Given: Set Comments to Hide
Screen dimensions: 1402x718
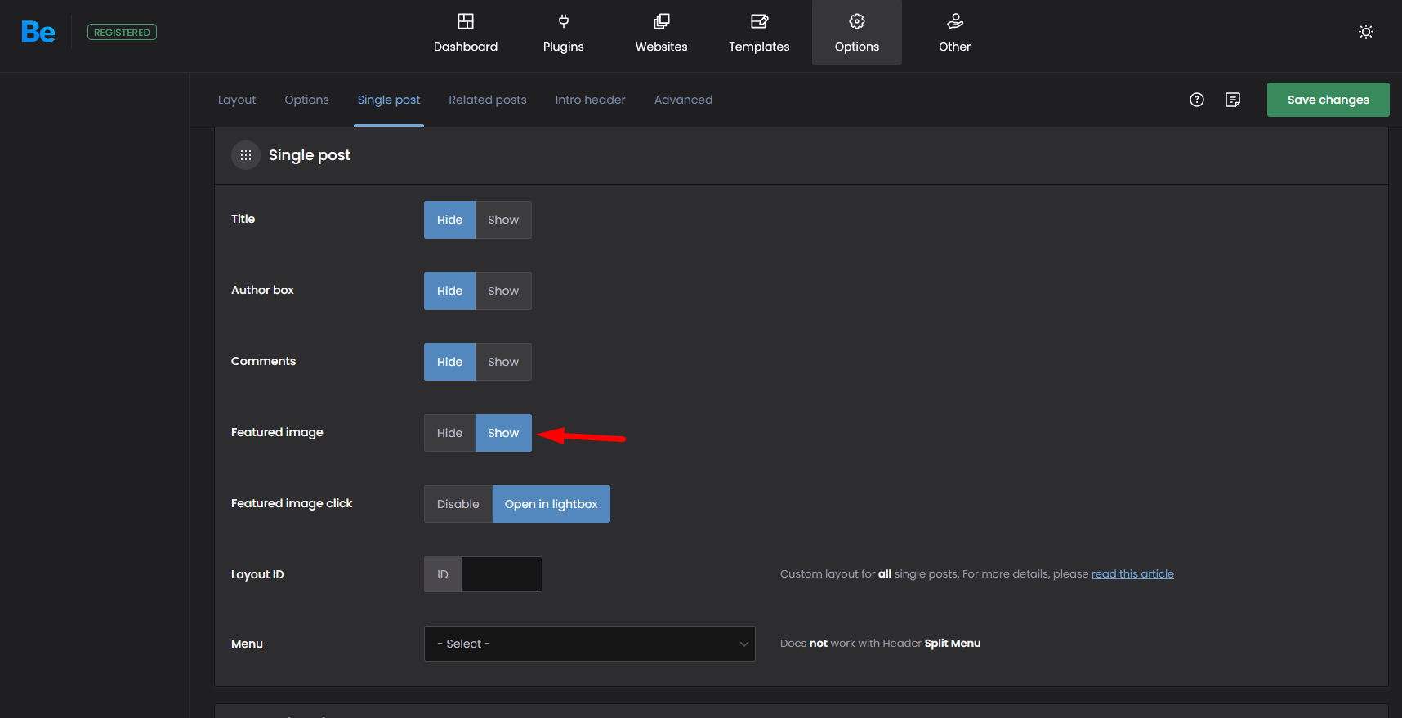Looking at the screenshot, I should (449, 362).
